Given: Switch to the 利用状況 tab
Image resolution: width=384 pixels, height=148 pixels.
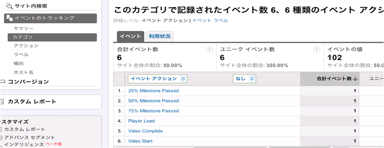Looking at the screenshot, I should pos(159,37).
